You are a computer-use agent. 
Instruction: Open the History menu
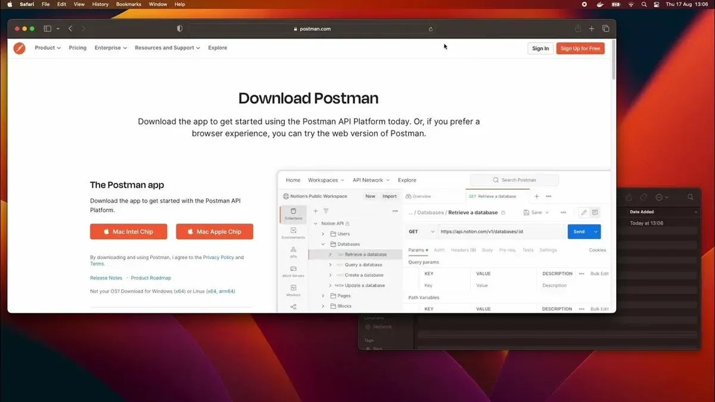point(100,4)
